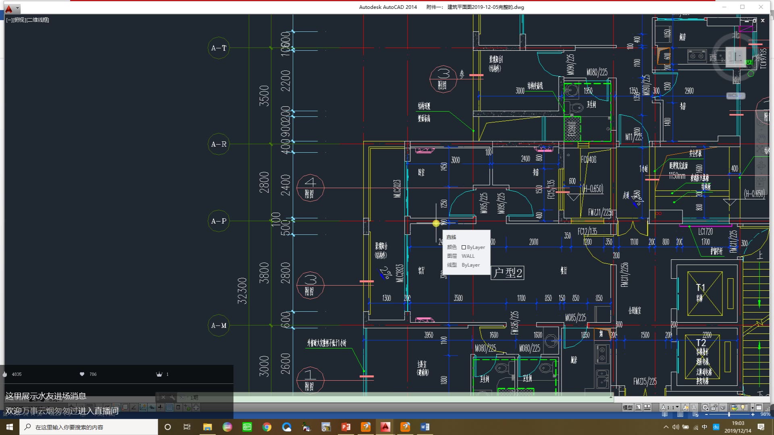Show hidden system tray icons
The image size is (774, 435).
[666, 427]
